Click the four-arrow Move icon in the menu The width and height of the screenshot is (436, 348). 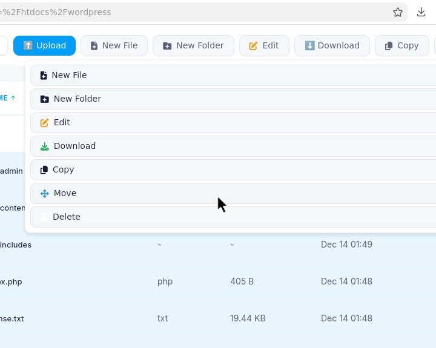click(x=44, y=194)
